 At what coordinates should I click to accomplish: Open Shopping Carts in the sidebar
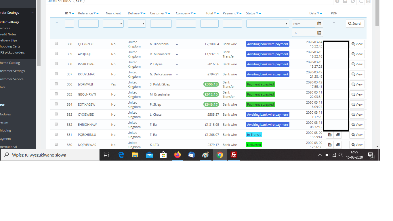pos(10,46)
